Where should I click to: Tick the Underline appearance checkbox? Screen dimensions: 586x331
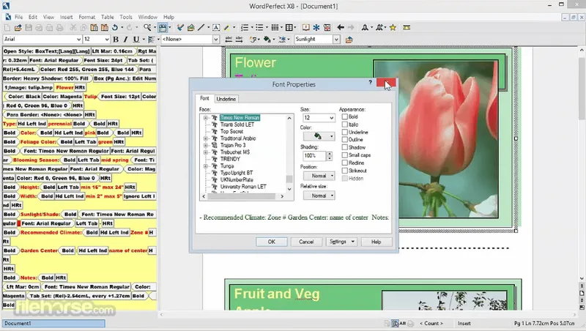coord(344,133)
